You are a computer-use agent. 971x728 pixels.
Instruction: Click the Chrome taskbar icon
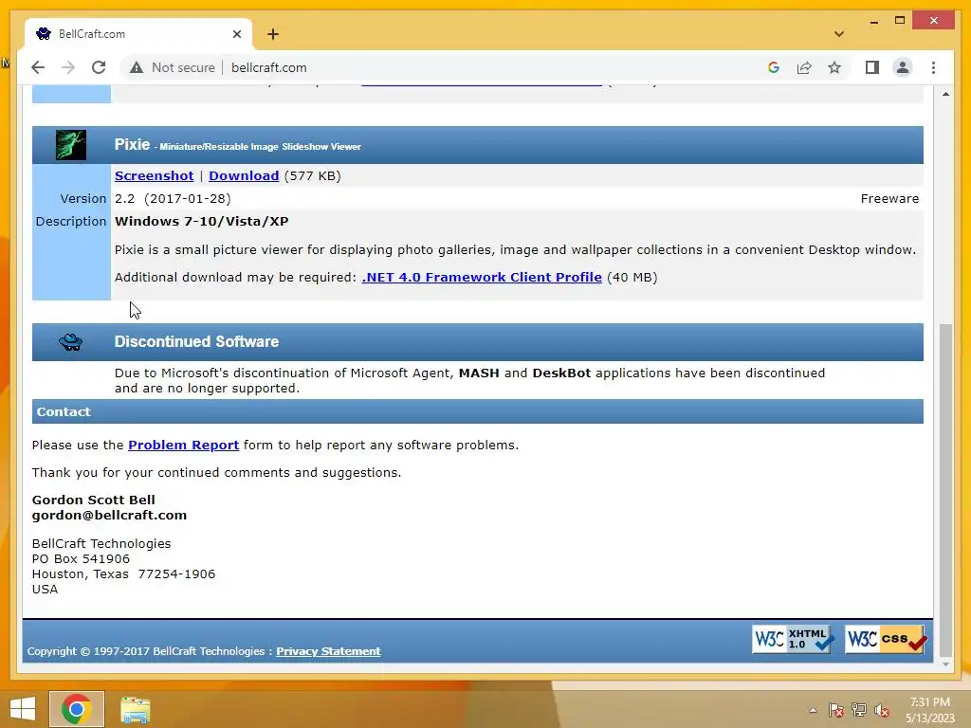click(77, 709)
